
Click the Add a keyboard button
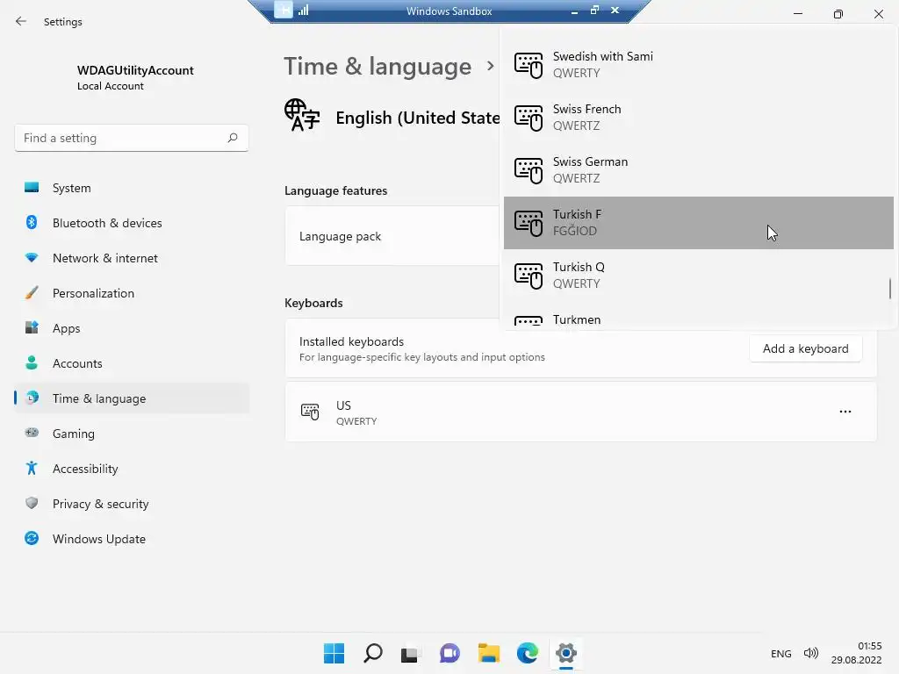(806, 348)
